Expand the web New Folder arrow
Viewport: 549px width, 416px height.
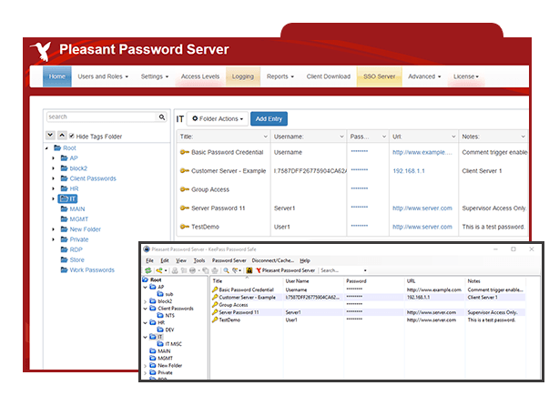53,229
